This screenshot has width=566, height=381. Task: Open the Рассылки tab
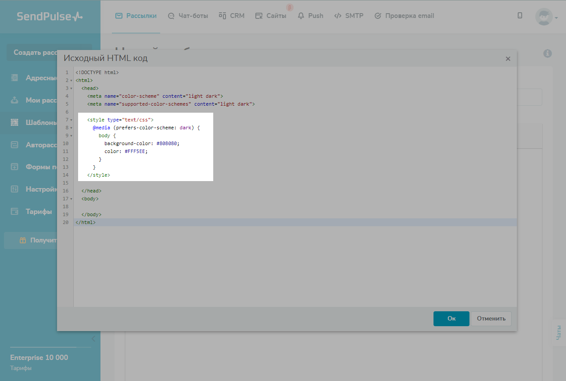click(x=136, y=16)
